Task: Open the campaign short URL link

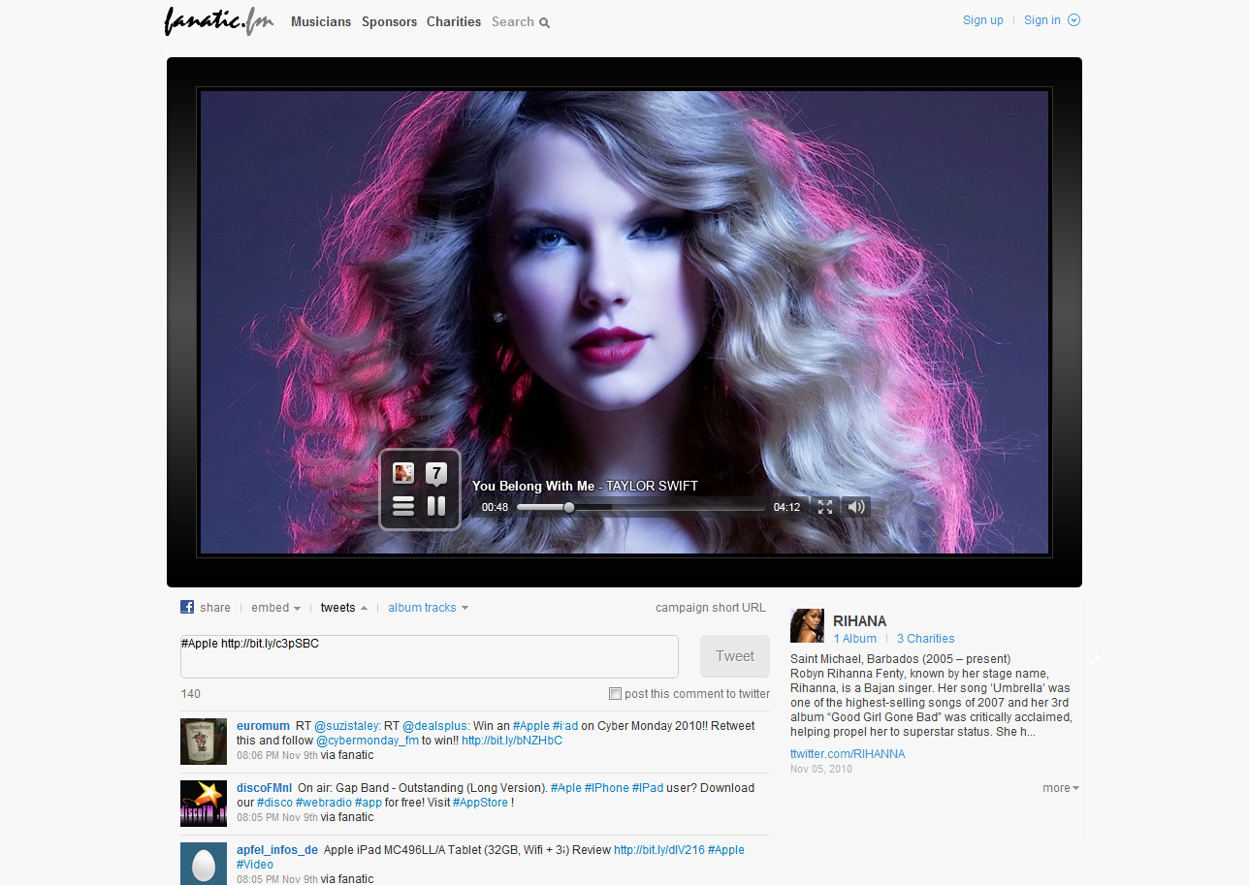Action: (711, 608)
